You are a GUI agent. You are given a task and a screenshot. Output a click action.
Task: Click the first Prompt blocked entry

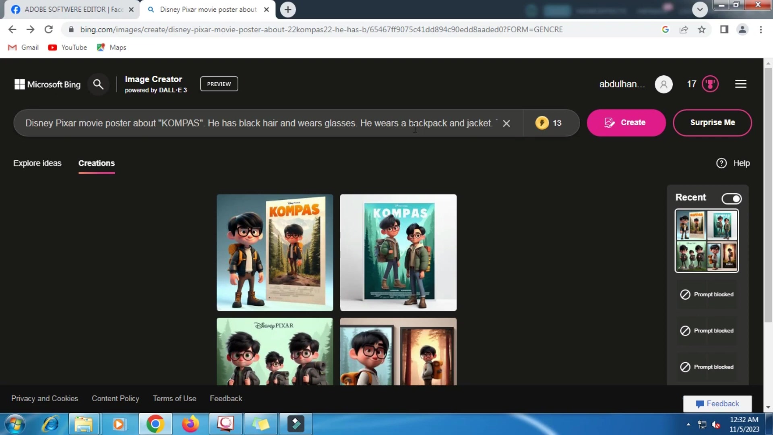coord(707,294)
